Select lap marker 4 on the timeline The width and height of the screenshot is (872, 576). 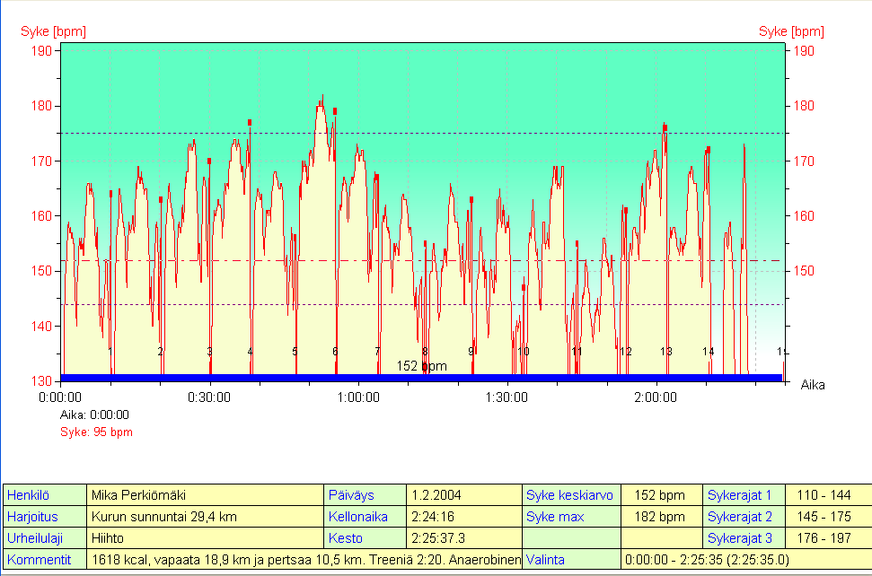coord(251,352)
